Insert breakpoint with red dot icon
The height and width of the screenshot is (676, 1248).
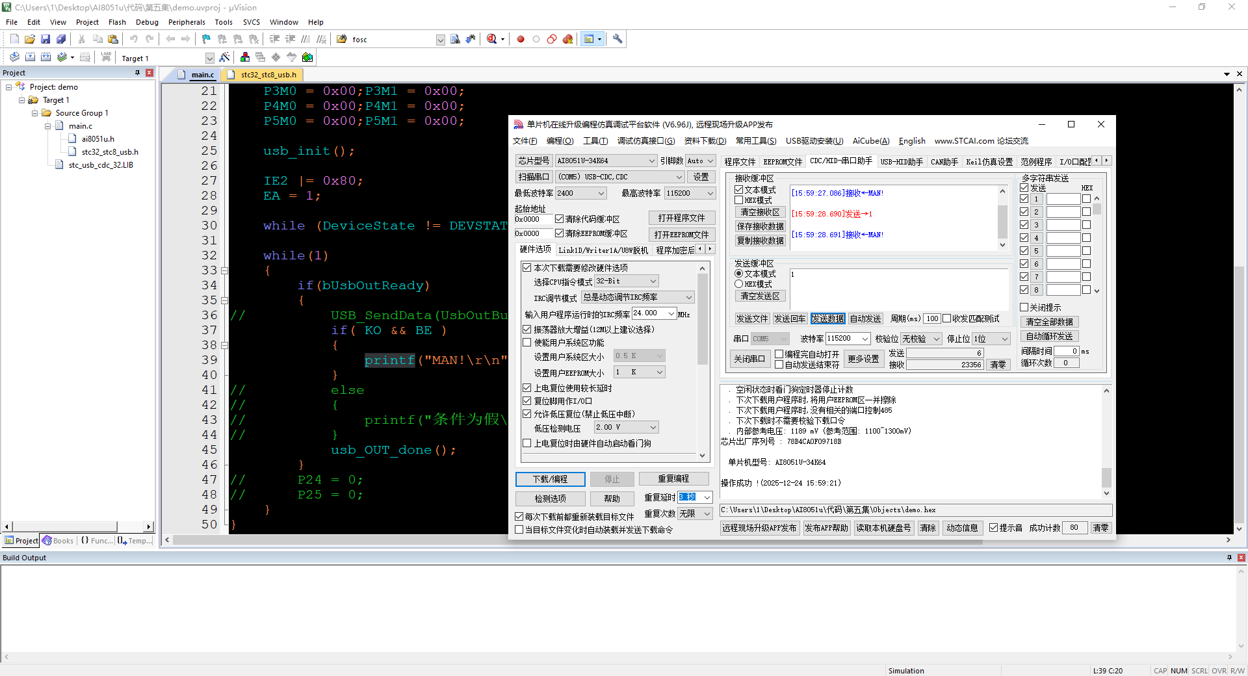[x=521, y=40]
